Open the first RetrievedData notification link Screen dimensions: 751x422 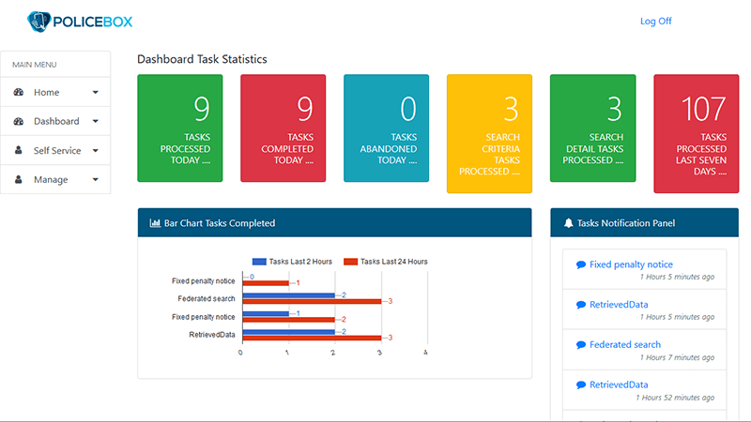[x=618, y=305]
